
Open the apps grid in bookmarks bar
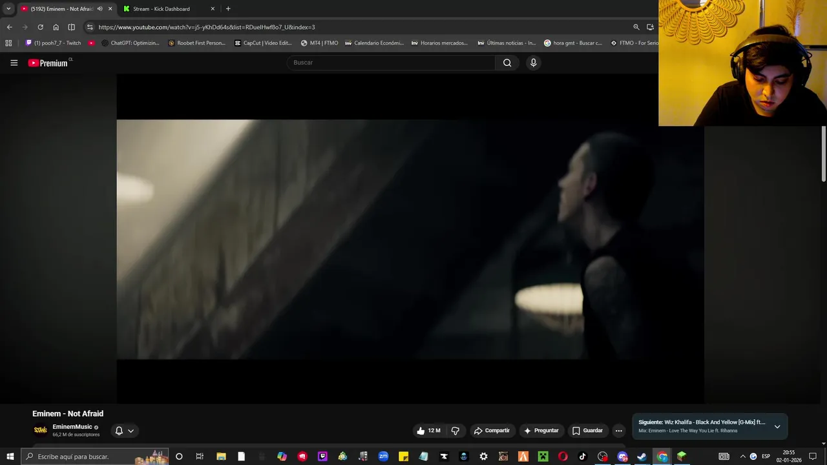point(8,43)
